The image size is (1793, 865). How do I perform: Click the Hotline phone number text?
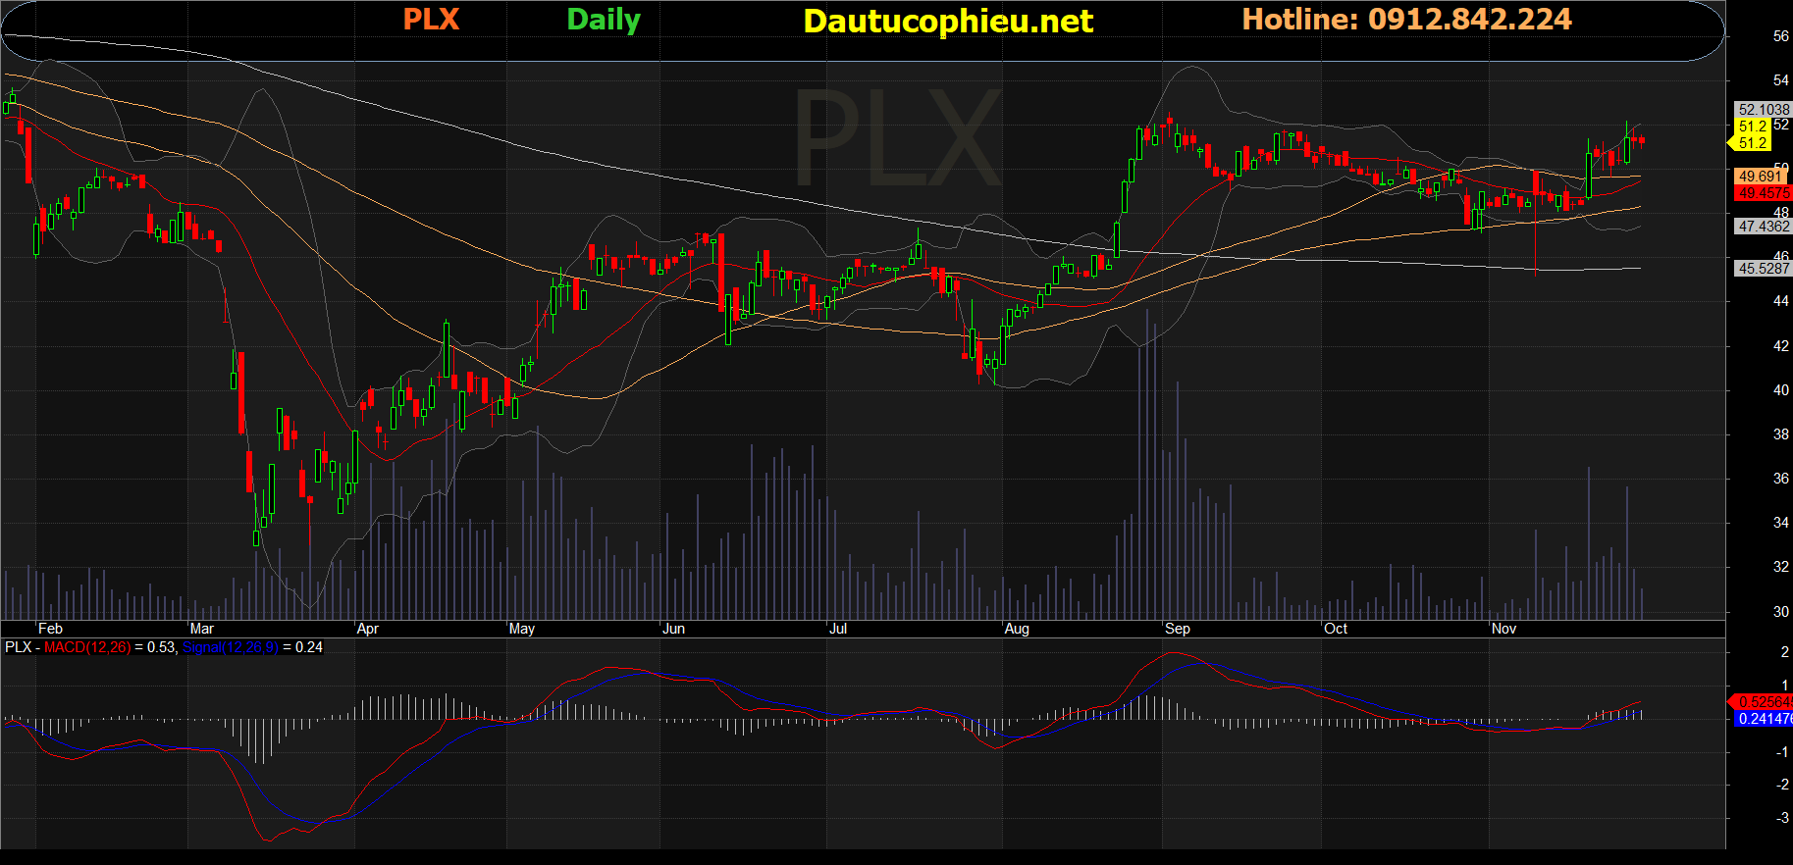pos(1406,20)
